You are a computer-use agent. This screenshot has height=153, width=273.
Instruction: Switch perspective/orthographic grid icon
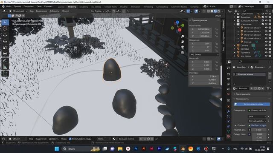[x=182, y=52]
